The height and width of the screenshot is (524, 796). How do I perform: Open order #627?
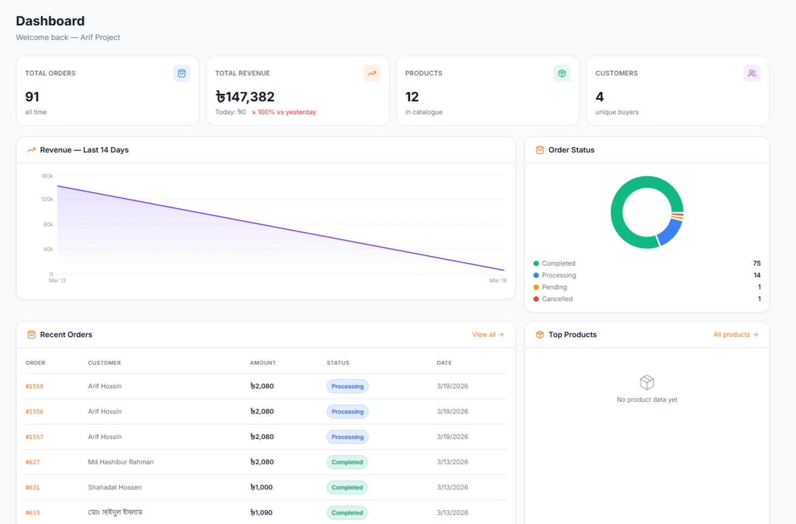coord(33,462)
